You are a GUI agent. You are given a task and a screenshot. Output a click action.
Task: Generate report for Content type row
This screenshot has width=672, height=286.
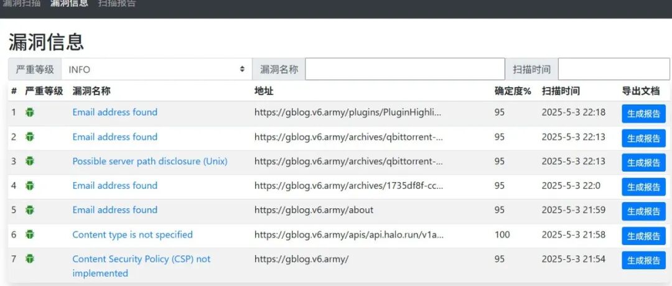point(644,236)
